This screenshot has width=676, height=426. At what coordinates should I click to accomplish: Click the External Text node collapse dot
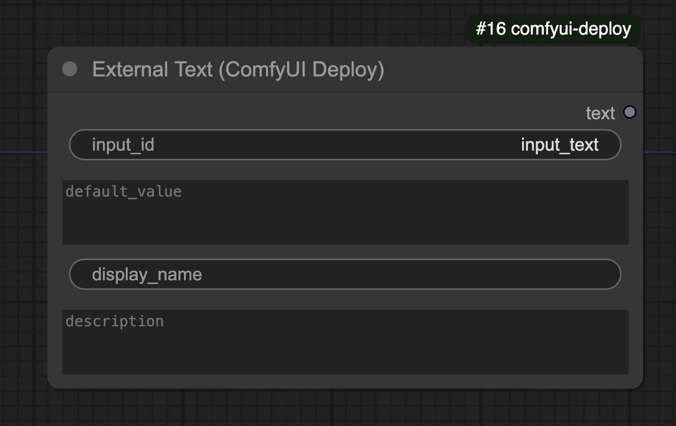tap(70, 69)
